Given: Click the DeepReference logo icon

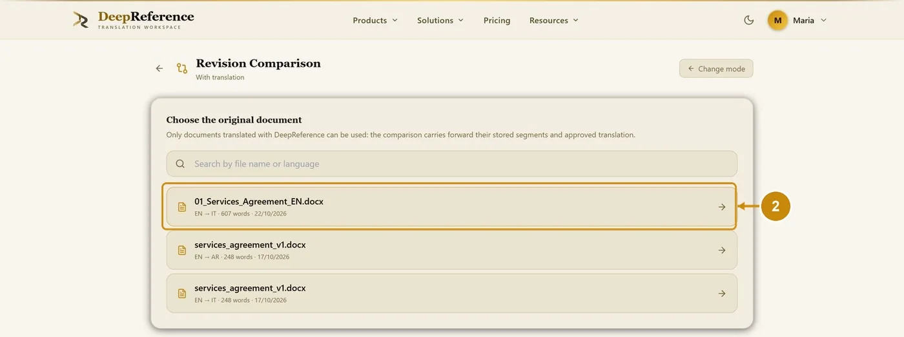Looking at the screenshot, I should click(x=81, y=20).
